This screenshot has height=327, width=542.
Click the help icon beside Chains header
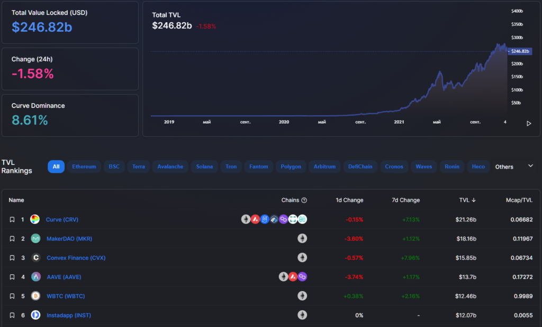304,200
